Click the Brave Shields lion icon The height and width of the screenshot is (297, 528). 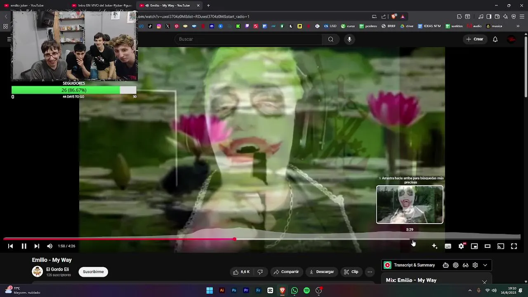click(x=394, y=16)
